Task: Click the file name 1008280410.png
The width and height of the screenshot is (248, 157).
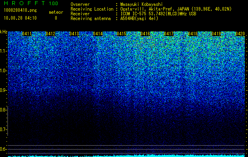Action: (21, 11)
